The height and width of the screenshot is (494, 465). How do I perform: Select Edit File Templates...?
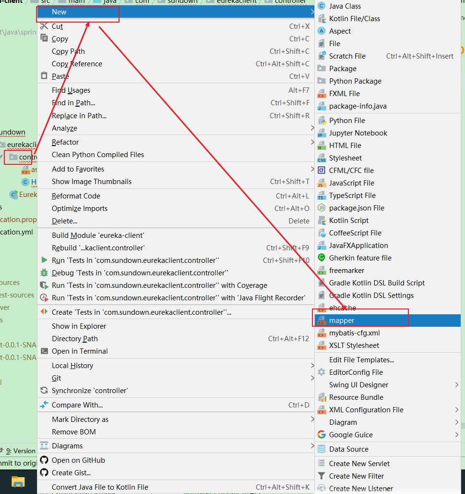pyautogui.click(x=388, y=360)
